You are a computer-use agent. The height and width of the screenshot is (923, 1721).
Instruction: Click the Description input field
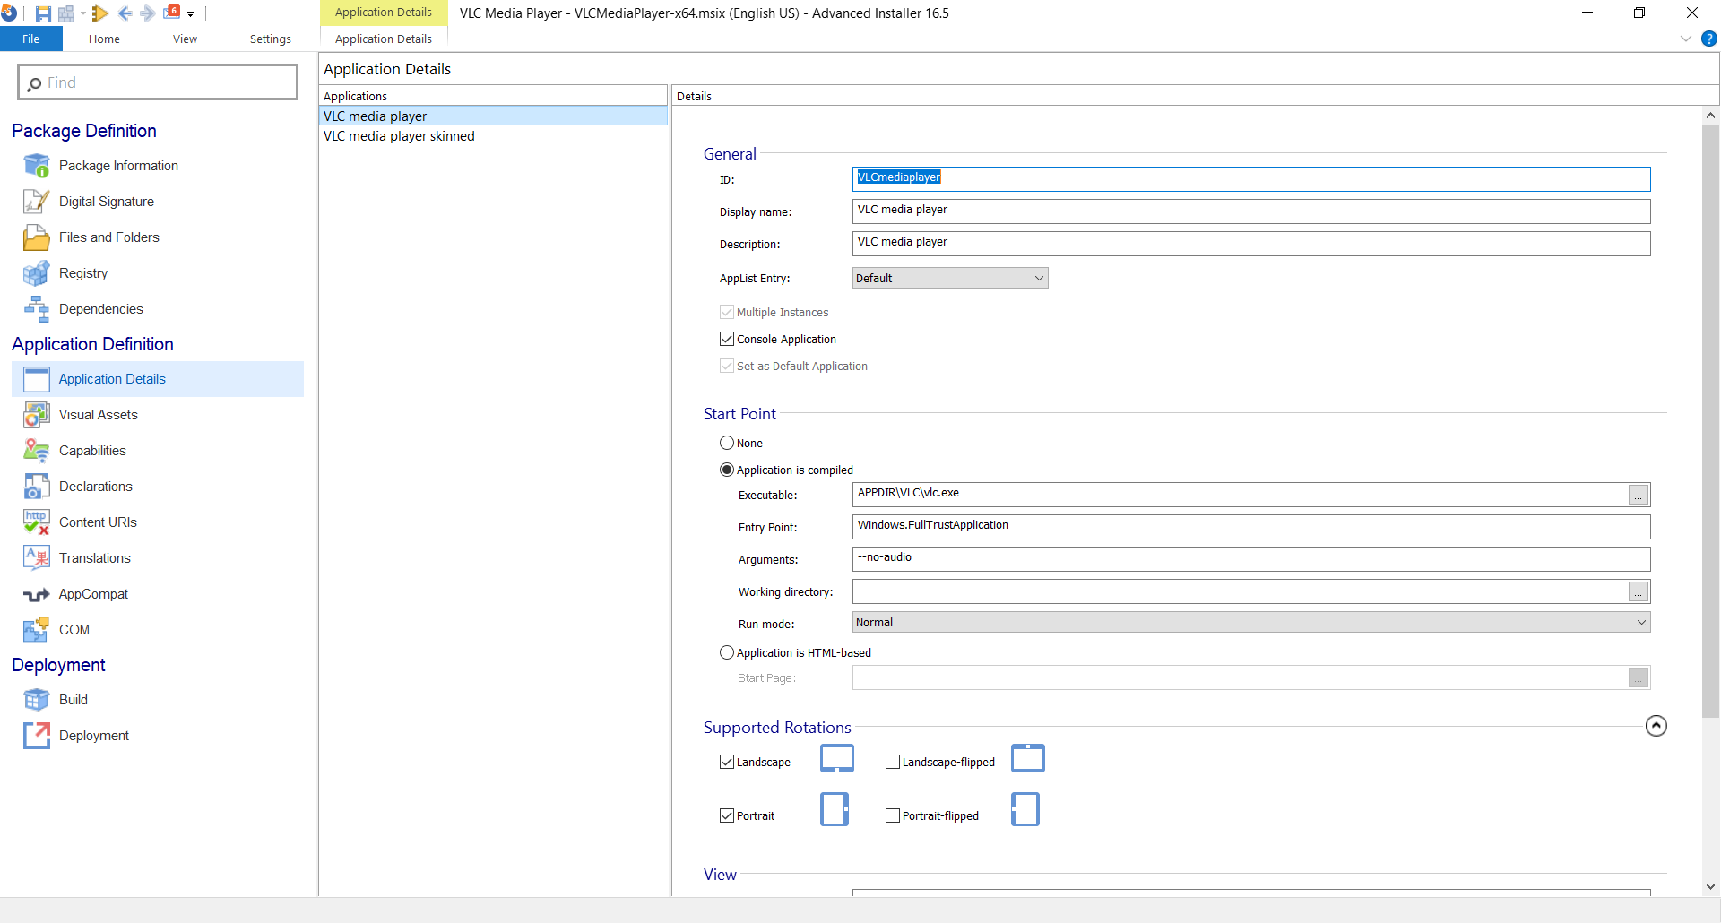[x=1251, y=244]
